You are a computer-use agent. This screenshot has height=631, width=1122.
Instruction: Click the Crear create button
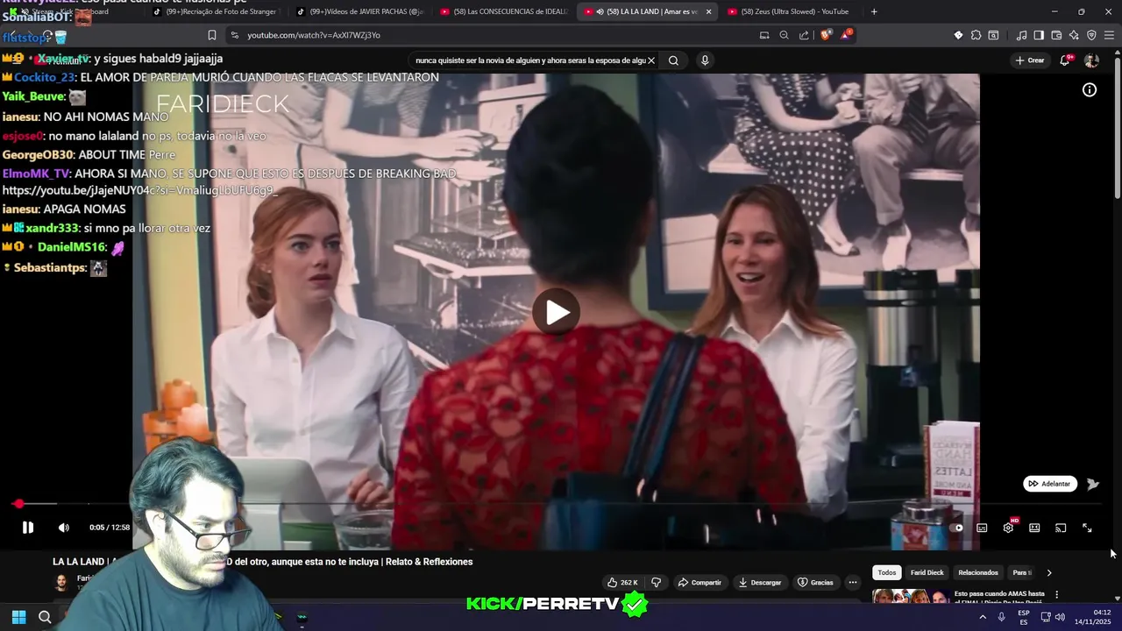tap(1030, 60)
